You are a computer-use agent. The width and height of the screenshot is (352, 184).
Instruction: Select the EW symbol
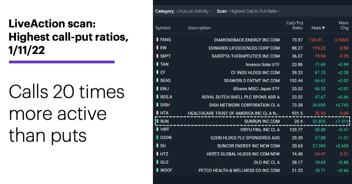pos(163,48)
